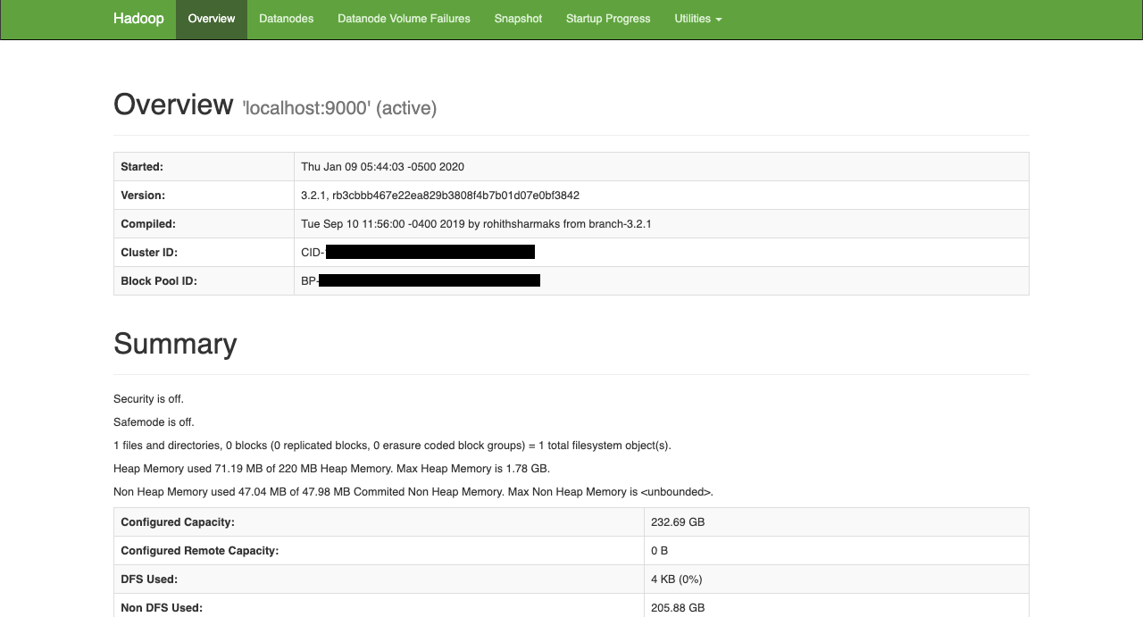The image size is (1143, 617).
Task: Click the Version: row label
Action: point(143,196)
